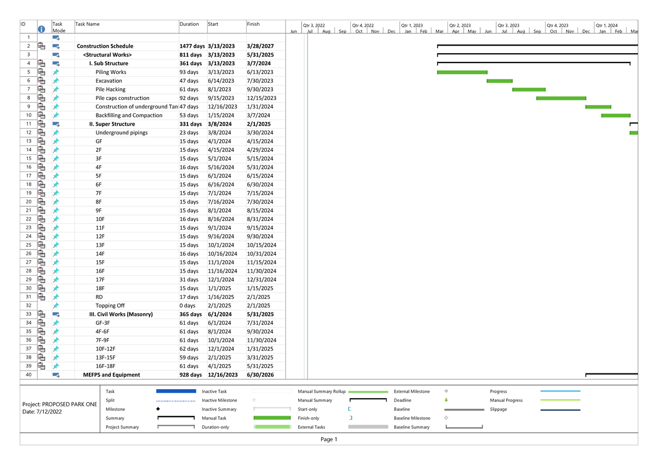Click the Page 1 footer label
The image size is (658, 465).
coord(328,439)
